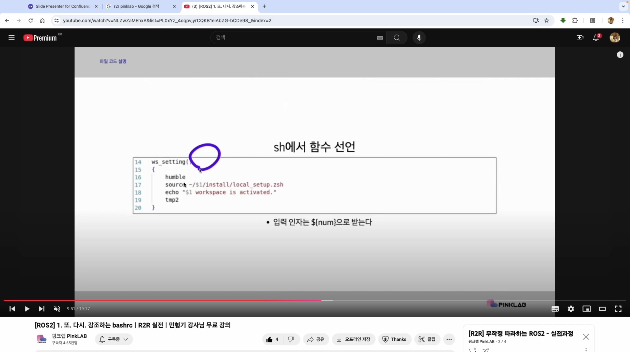Switch to the Slide Presenter for Confluence tab
Image resolution: width=630 pixels, height=352 pixels.
(x=63, y=6)
